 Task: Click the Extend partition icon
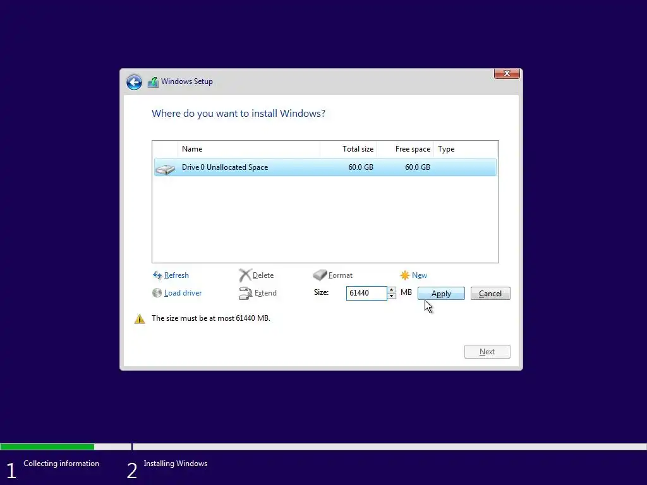[x=246, y=293]
